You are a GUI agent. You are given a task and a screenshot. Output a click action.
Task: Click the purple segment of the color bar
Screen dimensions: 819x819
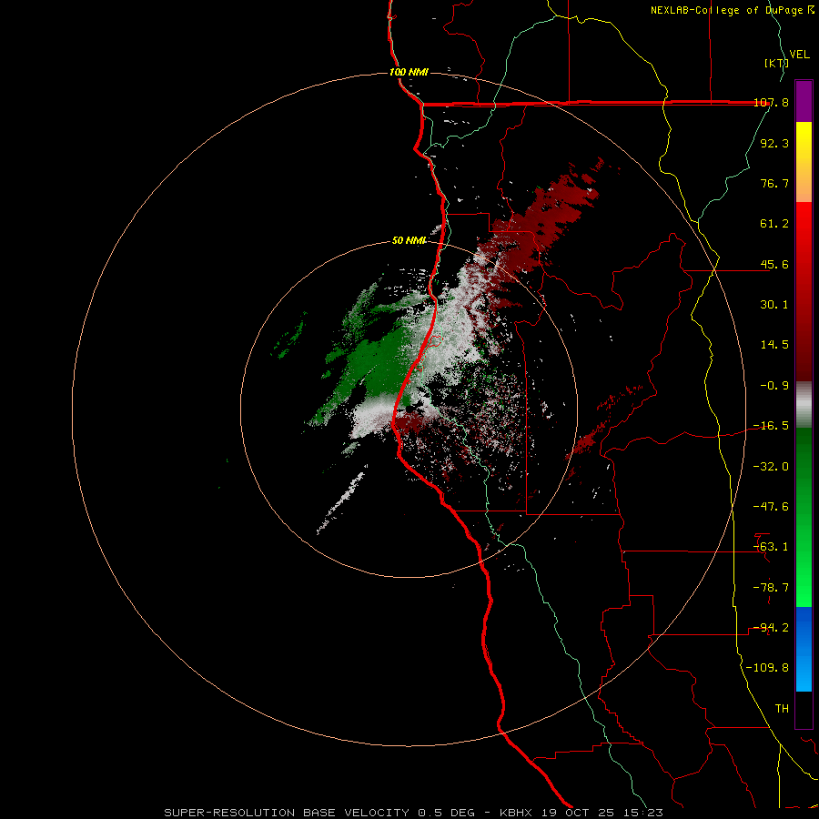[x=804, y=101]
